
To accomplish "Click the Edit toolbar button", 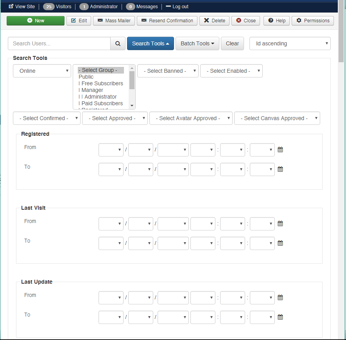I will pyautogui.click(x=79, y=21).
